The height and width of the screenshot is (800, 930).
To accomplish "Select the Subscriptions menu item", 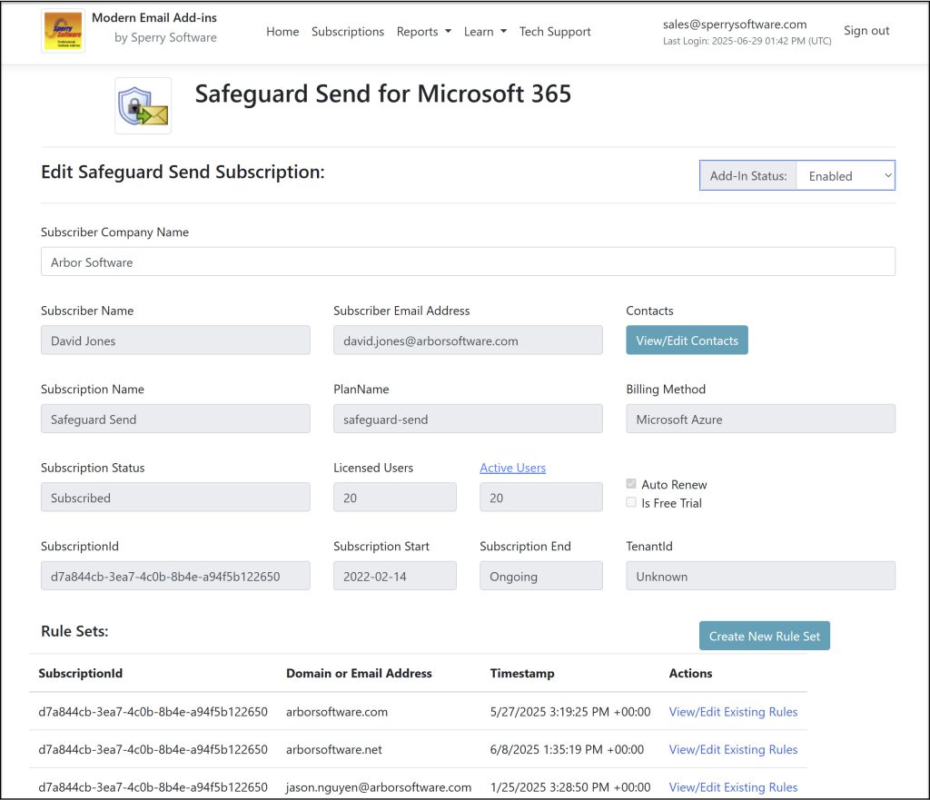I will tap(348, 31).
